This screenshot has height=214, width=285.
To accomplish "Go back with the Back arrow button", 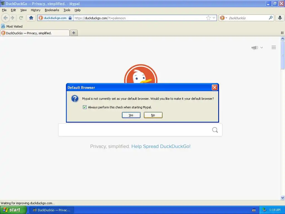I will (x=6, y=18).
